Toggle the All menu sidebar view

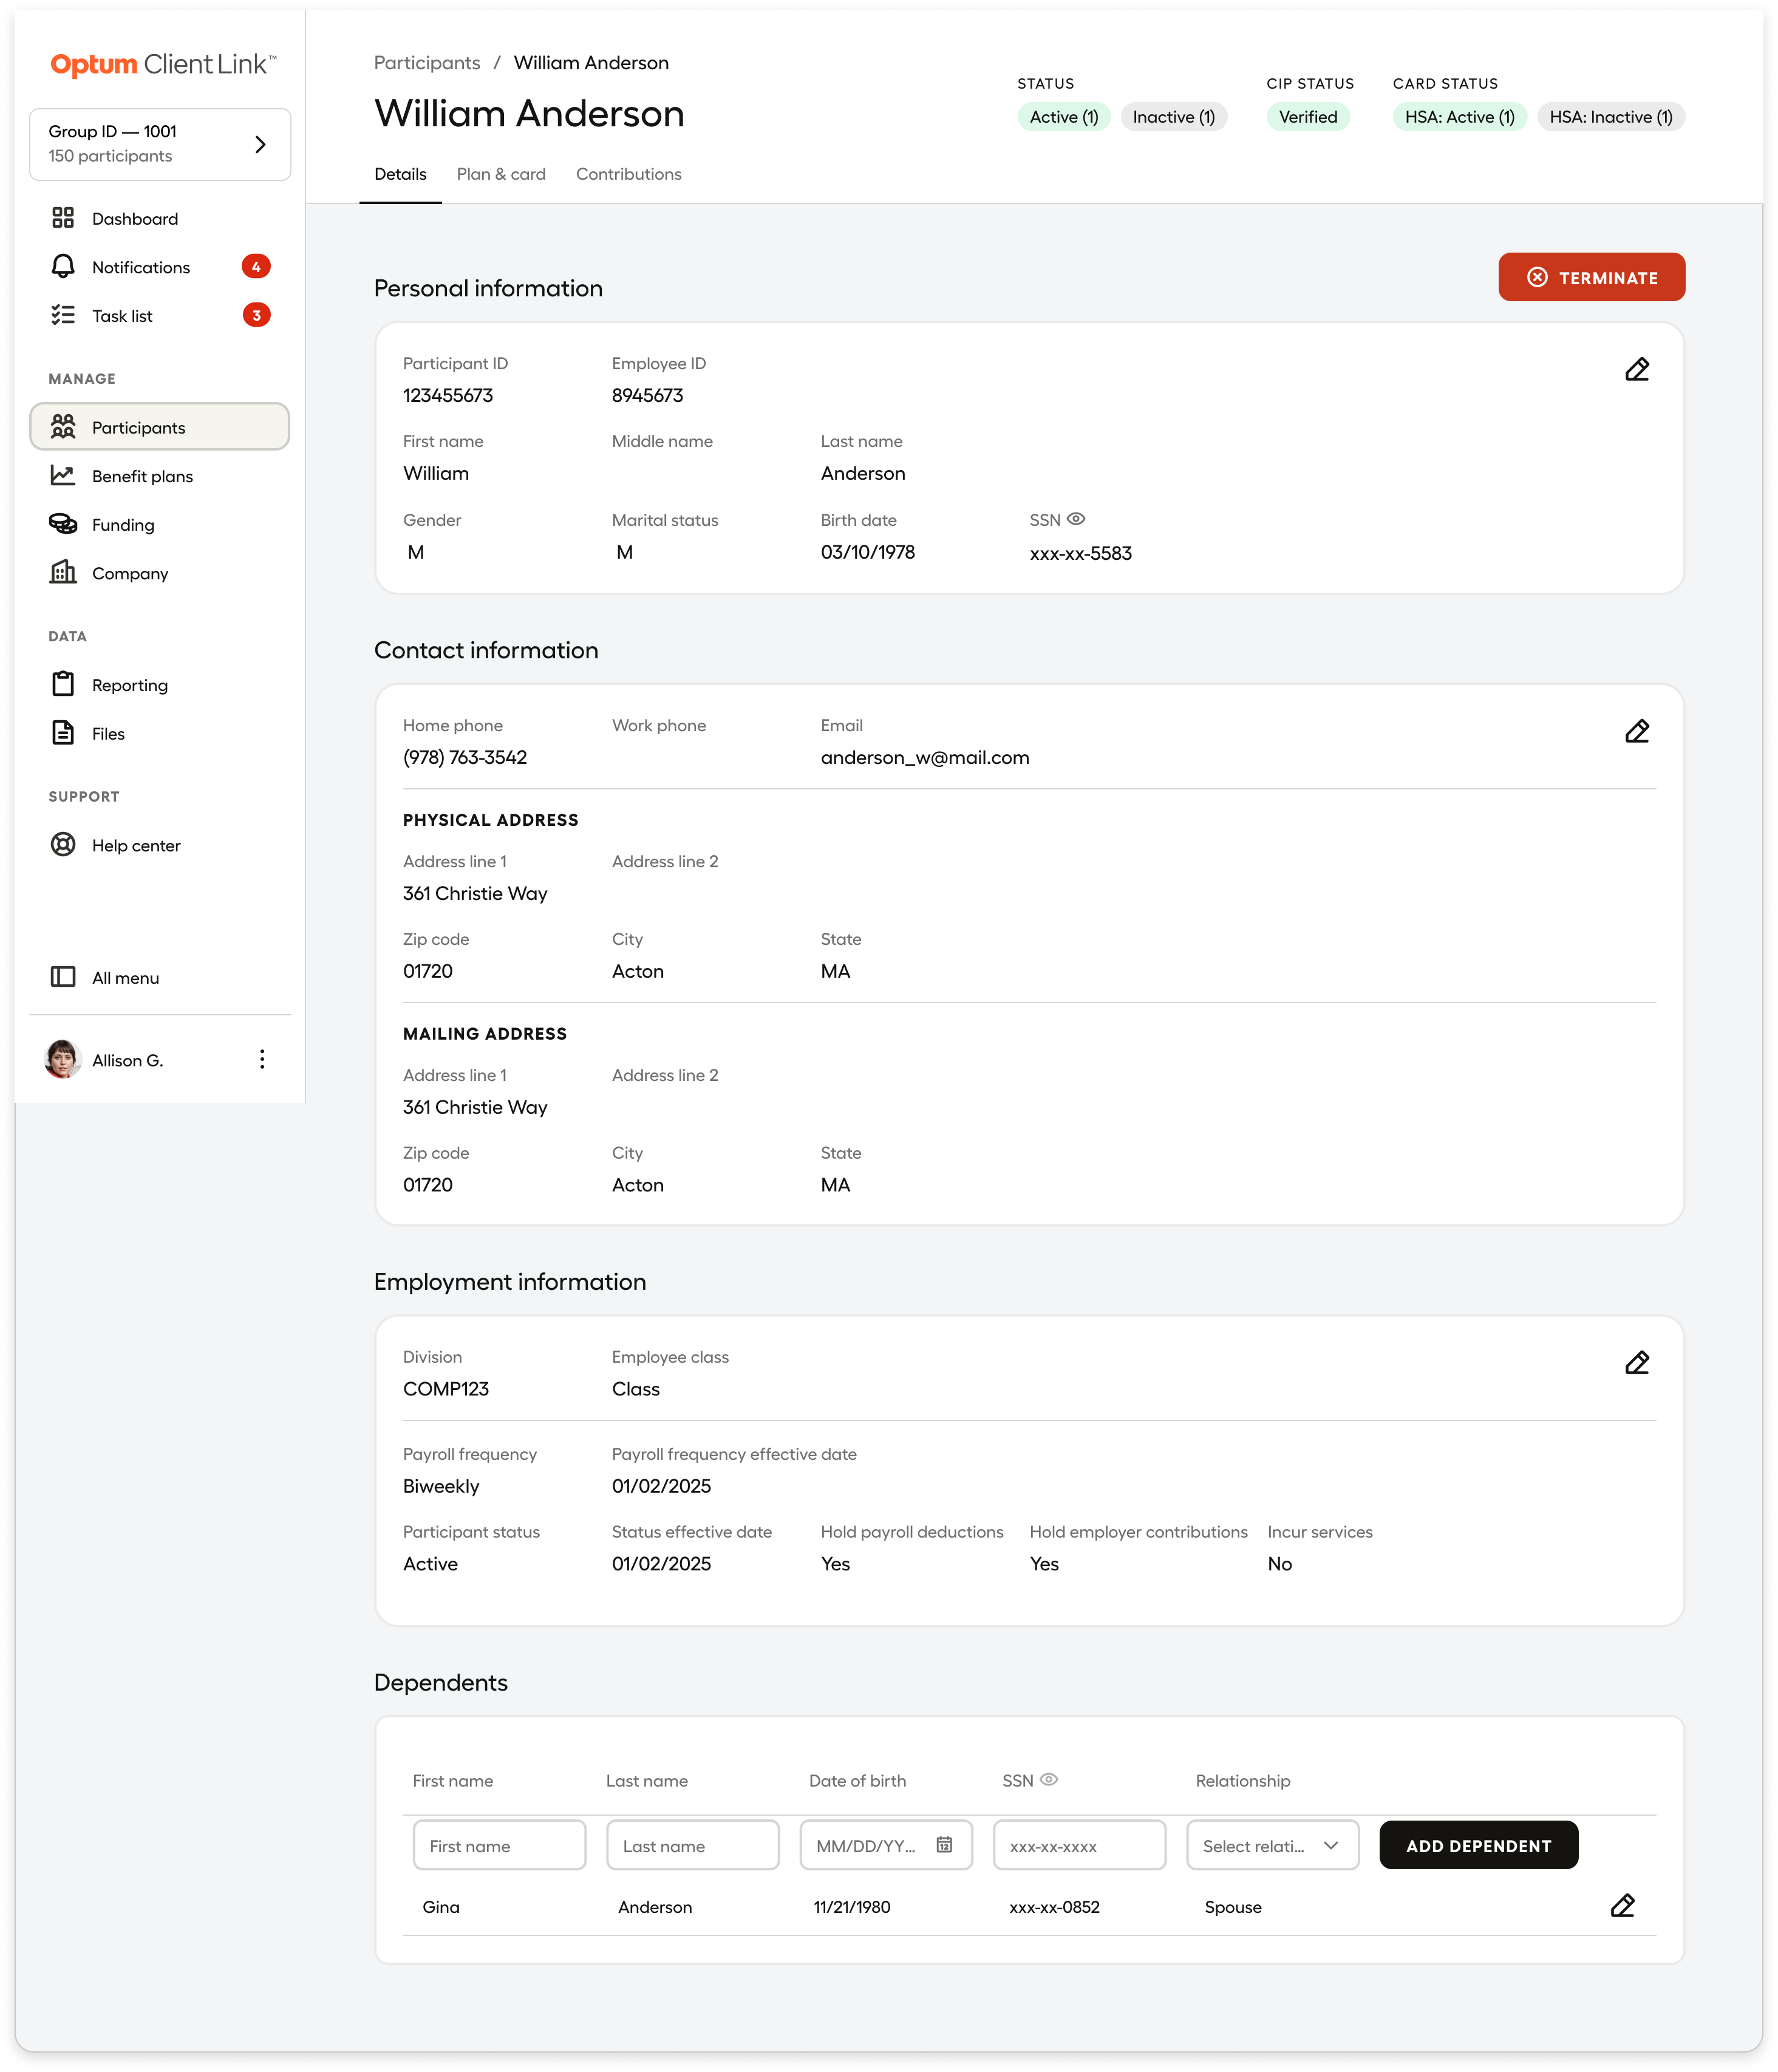pos(63,977)
